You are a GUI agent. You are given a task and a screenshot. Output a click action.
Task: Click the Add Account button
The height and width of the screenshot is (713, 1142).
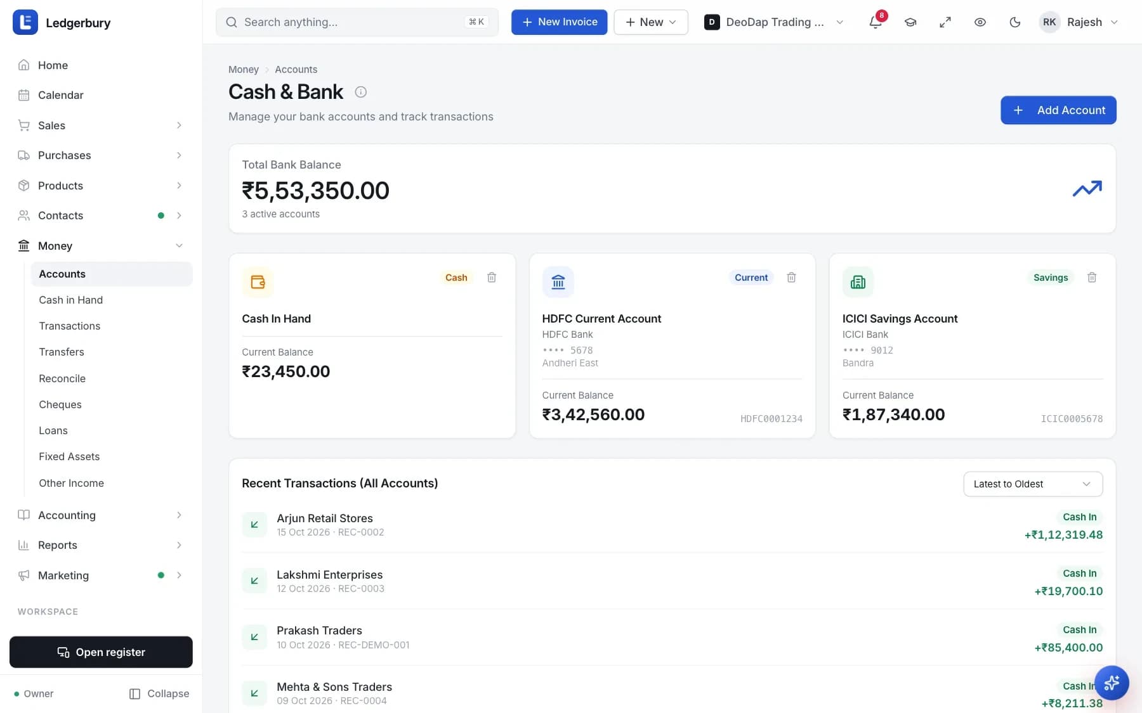[1058, 110]
